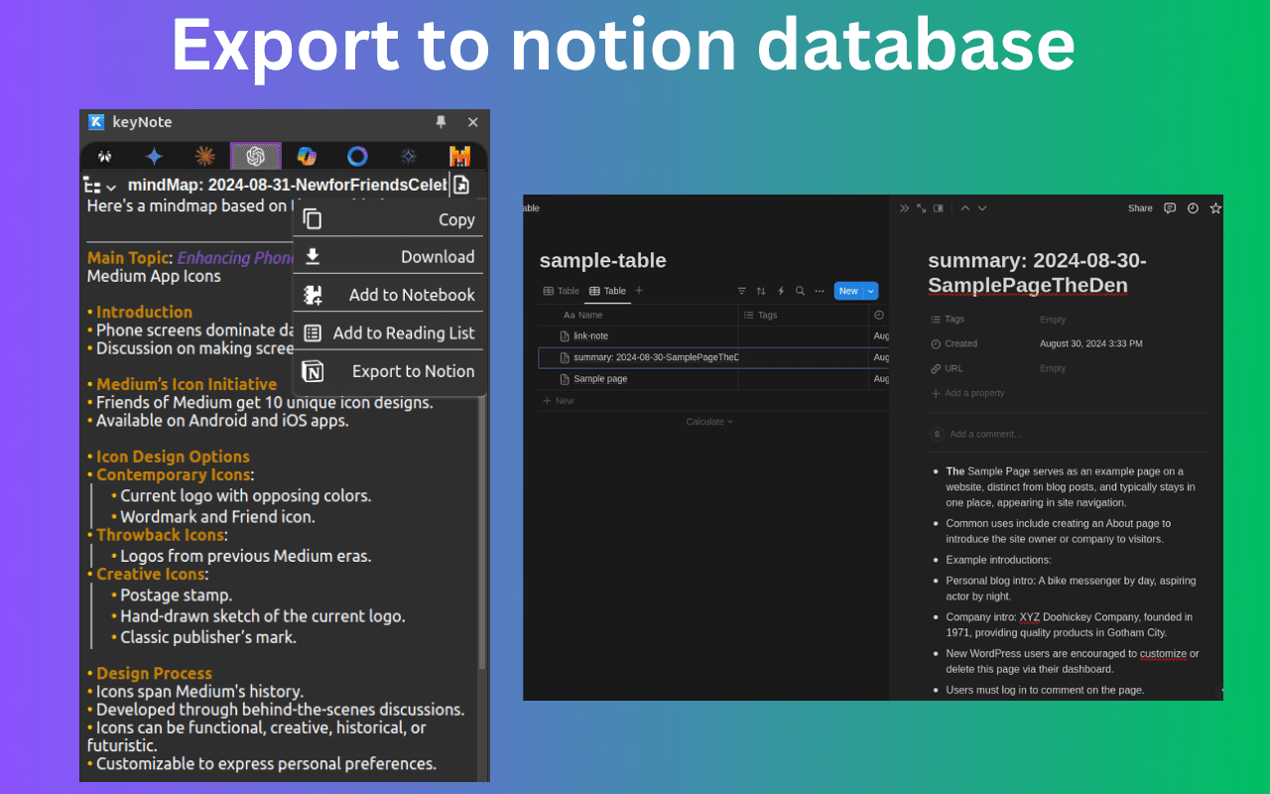1270x794 pixels.
Task: Expand the mindMap type dropdown
Action: pos(100,186)
